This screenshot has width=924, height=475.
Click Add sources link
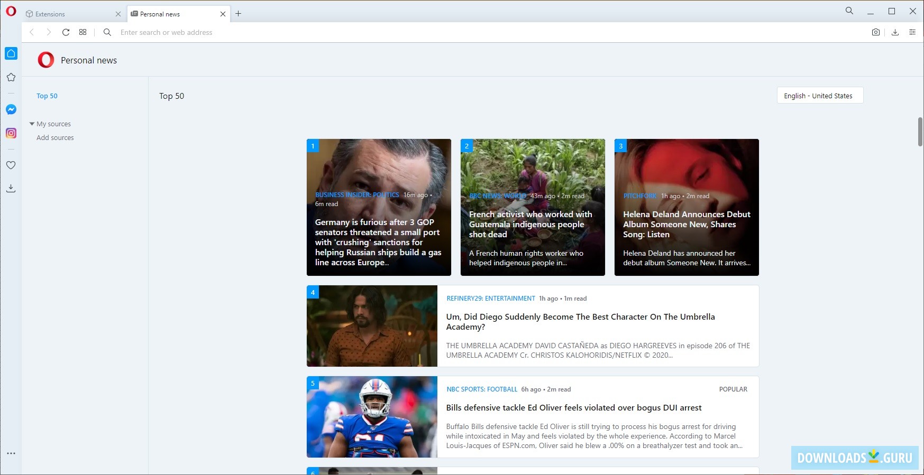[55, 137]
